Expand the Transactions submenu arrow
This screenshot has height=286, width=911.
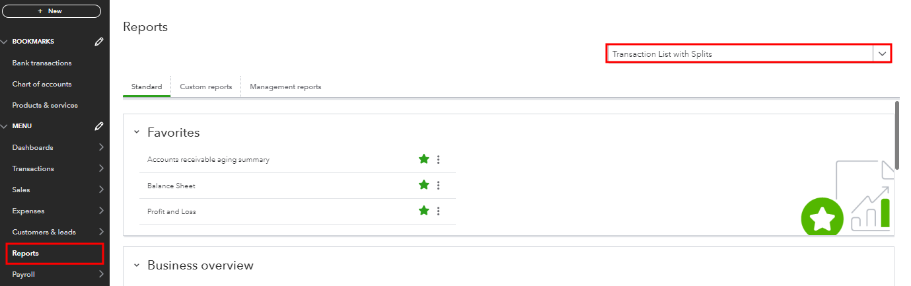point(100,168)
